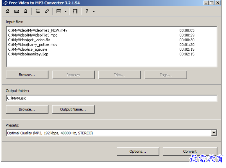This screenshot has height=168, width=226.
Task: Click the app logo in title bar
Action: 6,3
